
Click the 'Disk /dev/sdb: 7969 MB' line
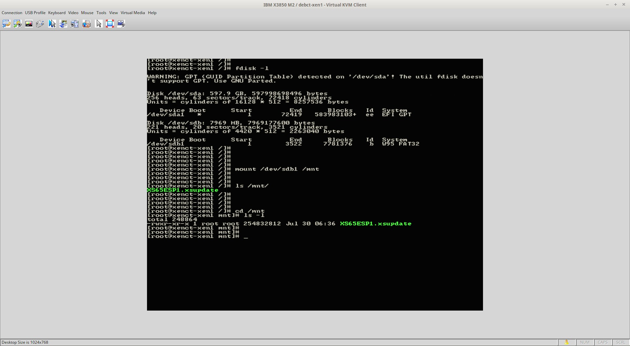pos(231,123)
